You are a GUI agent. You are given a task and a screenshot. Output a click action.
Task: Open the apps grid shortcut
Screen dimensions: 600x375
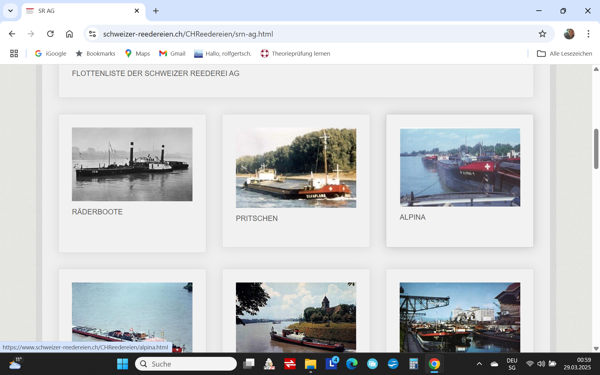14,54
